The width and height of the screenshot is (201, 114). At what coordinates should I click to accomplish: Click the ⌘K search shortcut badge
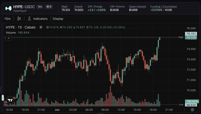(x=49, y=7)
